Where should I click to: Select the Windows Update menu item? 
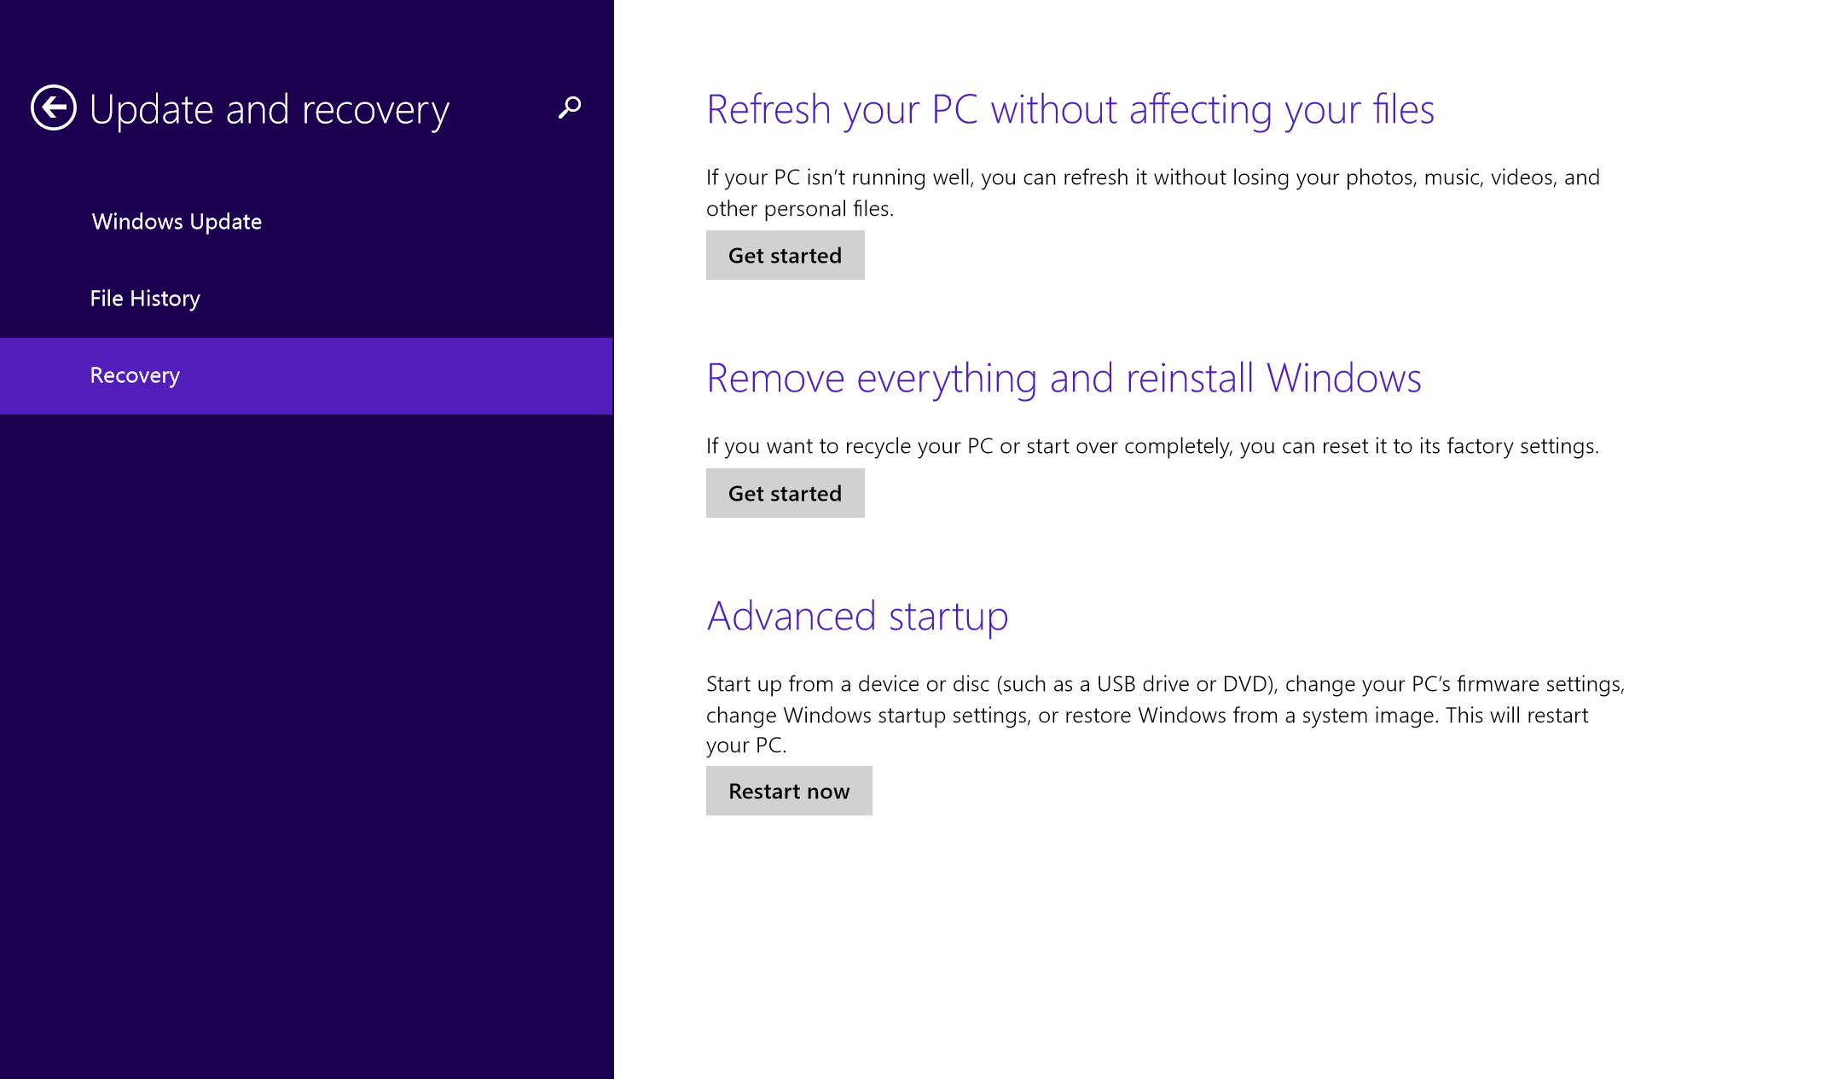pos(177,221)
